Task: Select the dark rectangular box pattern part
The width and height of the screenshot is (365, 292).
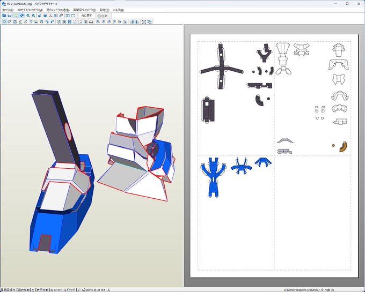Action: (207, 110)
